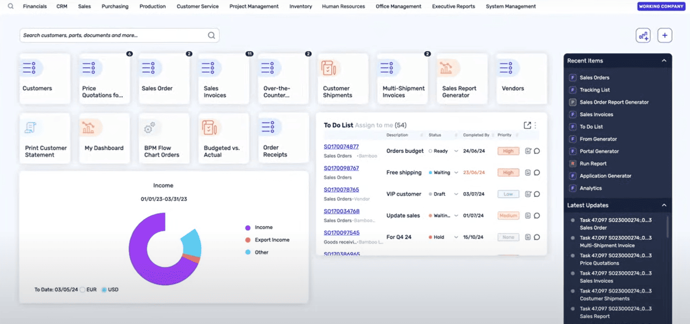690x324 pixels.
Task: Open Analytics in Recent Items
Action: coord(591,188)
